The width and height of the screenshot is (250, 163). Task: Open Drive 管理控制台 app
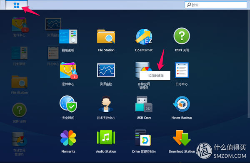point(143,138)
